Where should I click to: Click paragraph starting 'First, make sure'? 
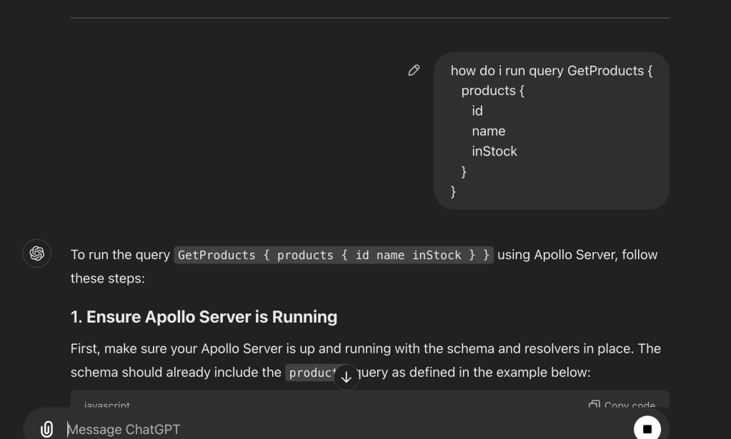coord(366,360)
